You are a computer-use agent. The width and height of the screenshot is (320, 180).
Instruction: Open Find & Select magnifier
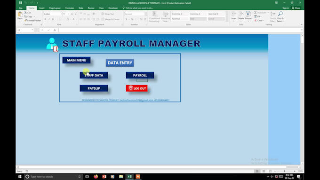280,14
